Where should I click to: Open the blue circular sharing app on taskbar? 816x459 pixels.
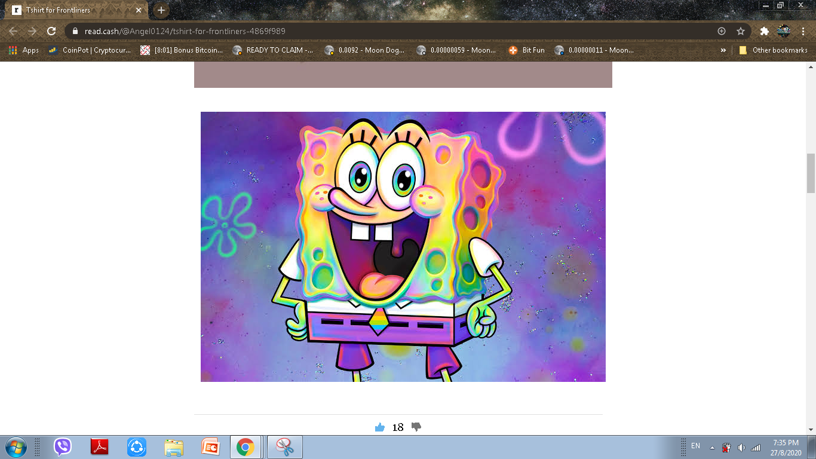pos(137,447)
